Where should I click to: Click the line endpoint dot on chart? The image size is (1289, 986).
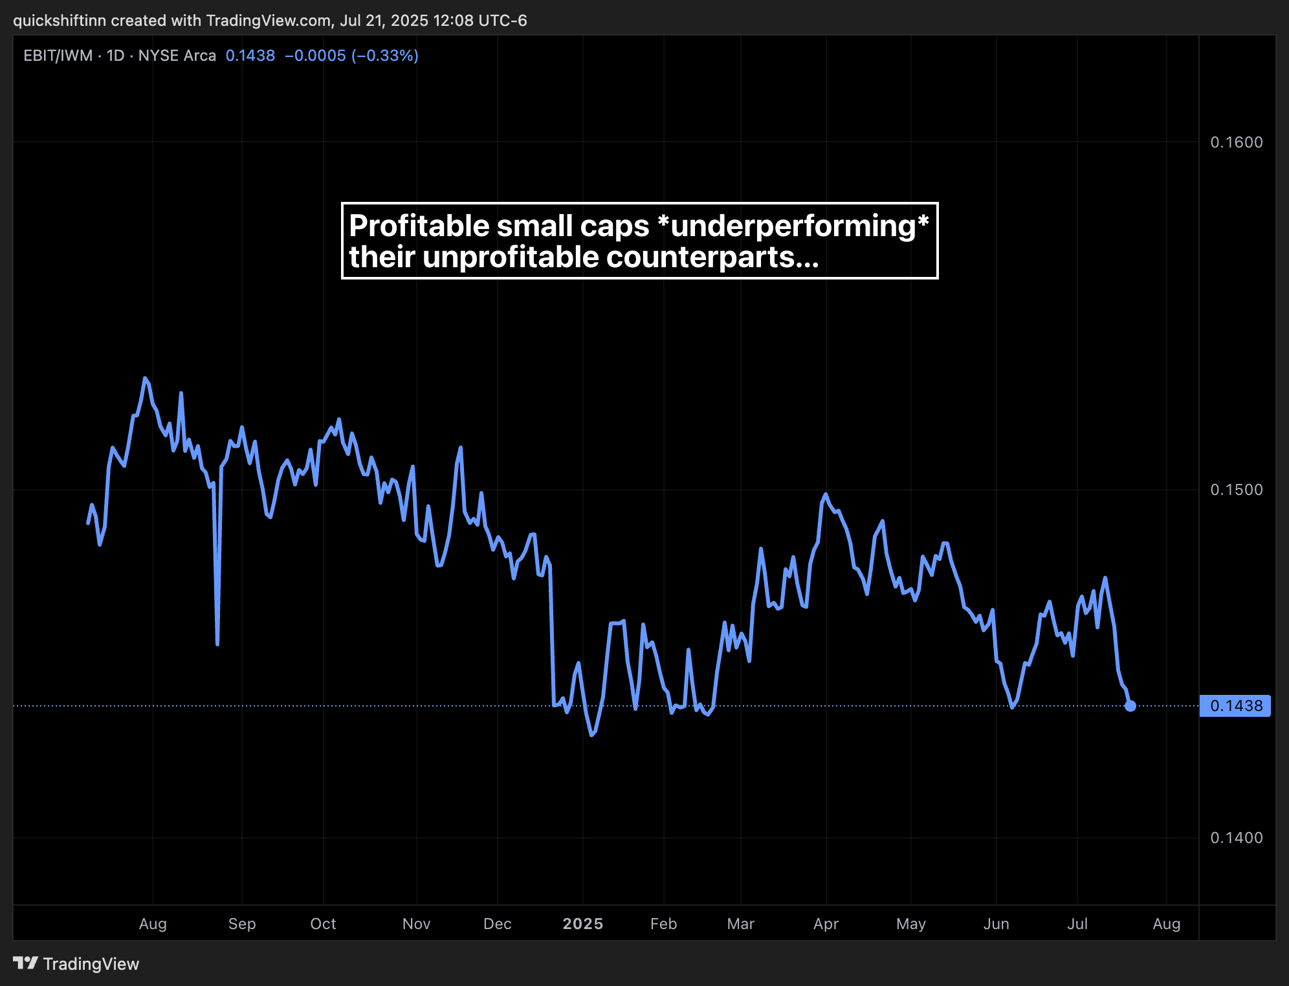coord(1130,706)
